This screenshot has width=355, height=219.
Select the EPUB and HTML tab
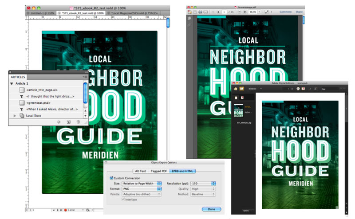pos(182,171)
